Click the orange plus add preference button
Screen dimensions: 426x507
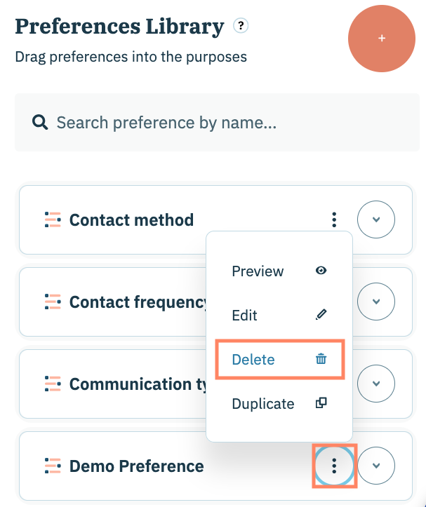[382, 38]
